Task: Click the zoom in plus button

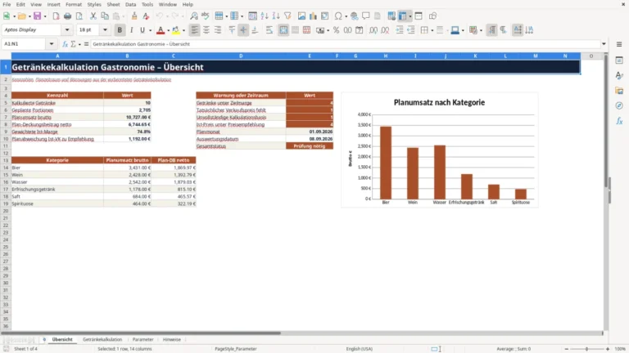Action: coord(608,349)
